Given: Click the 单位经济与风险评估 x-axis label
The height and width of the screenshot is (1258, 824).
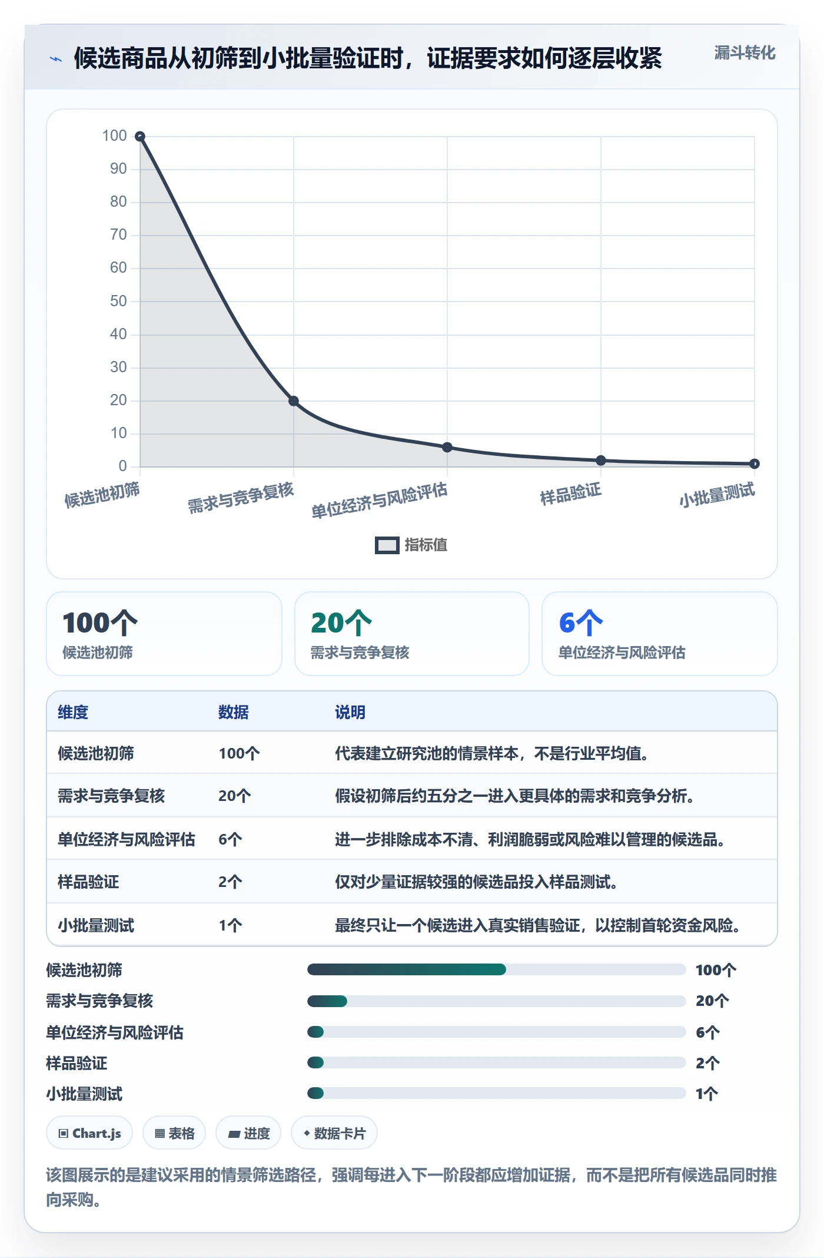Looking at the screenshot, I should [x=380, y=501].
